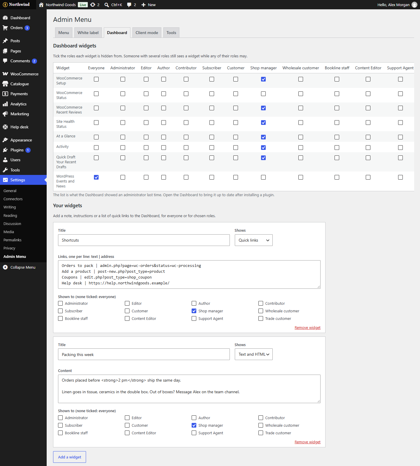Open the Hello, Alex Morgan account menu
420x466 pixels.
coord(397,5)
